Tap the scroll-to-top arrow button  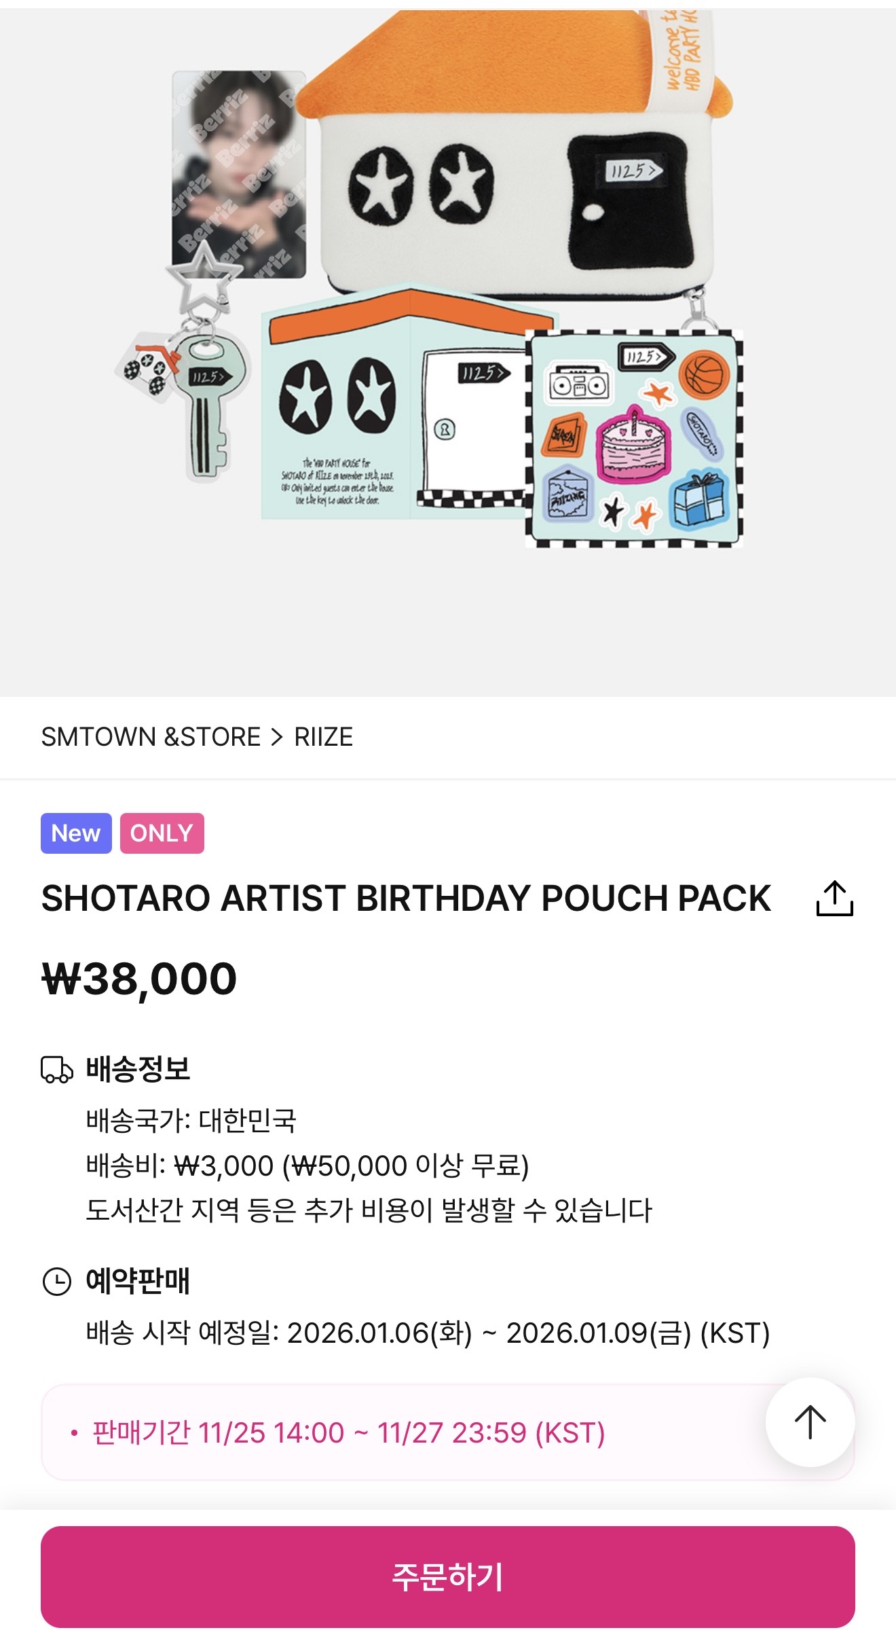810,1422
